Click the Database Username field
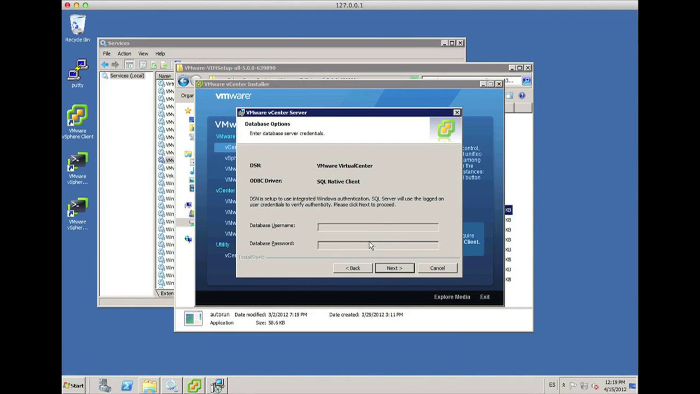The image size is (700, 394). click(x=378, y=227)
